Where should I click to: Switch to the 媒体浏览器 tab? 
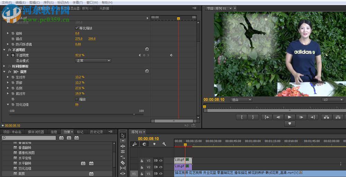point(36,132)
